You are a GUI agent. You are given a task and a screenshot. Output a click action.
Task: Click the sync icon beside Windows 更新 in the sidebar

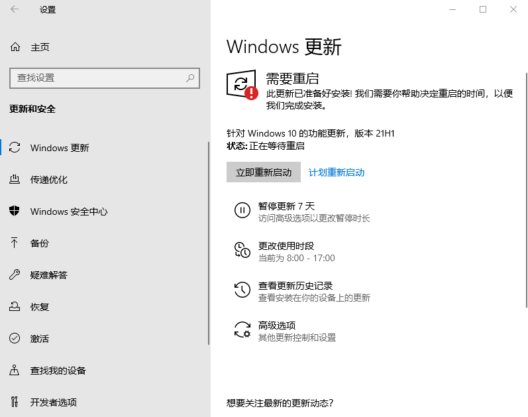pyautogui.click(x=15, y=147)
